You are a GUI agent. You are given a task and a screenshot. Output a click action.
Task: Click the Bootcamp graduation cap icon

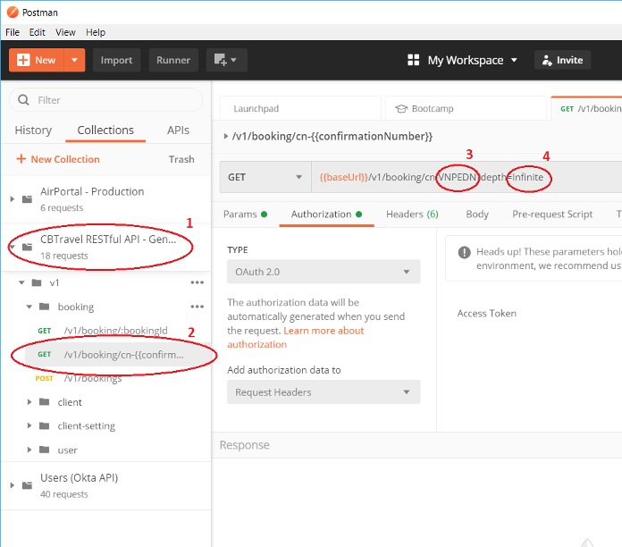401,109
